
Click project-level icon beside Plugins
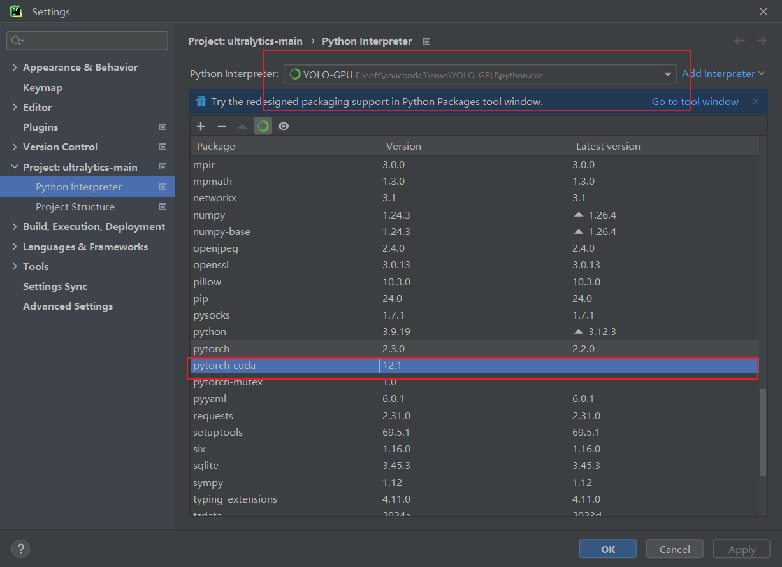[x=163, y=127]
